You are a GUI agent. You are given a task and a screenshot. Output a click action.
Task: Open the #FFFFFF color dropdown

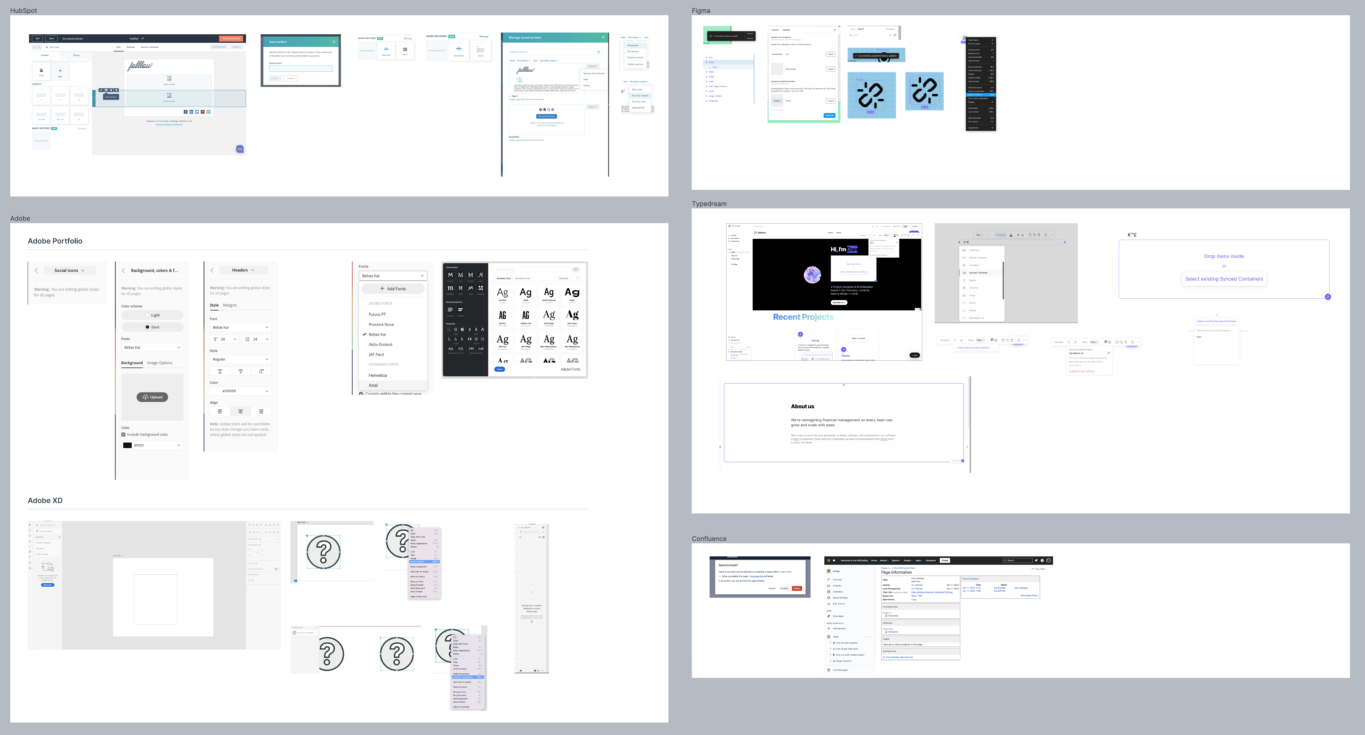[x=241, y=391]
